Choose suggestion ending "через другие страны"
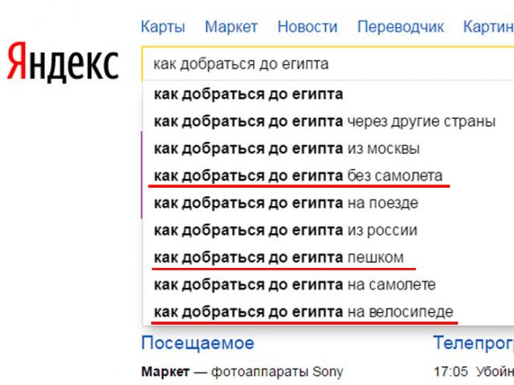Screen dimensions: 514x385 (x=324, y=121)
